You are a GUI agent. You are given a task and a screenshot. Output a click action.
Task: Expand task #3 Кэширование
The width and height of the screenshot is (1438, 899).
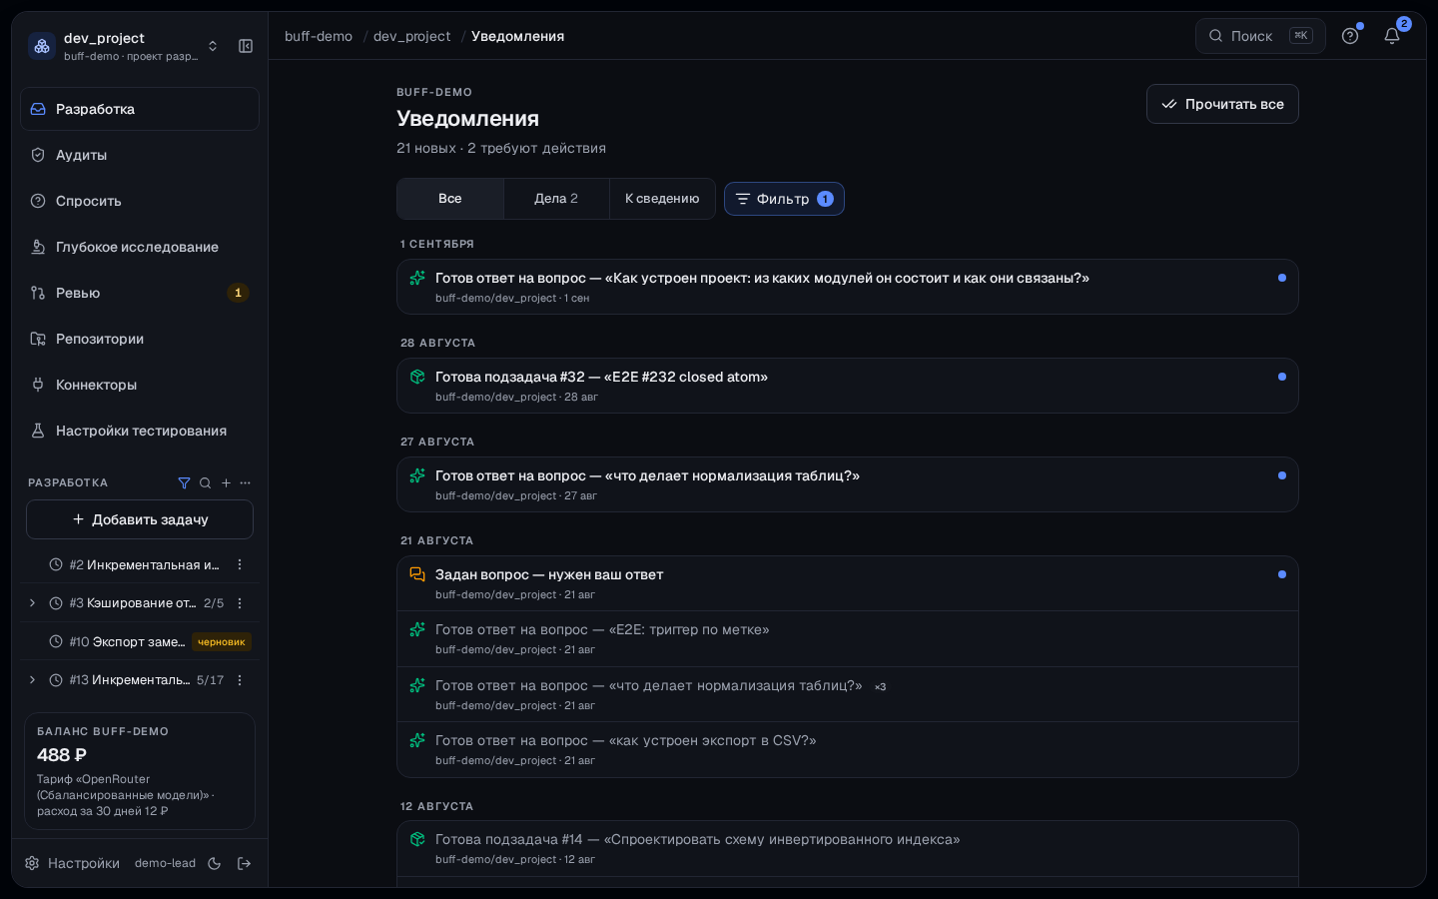[x=32, y=603]
